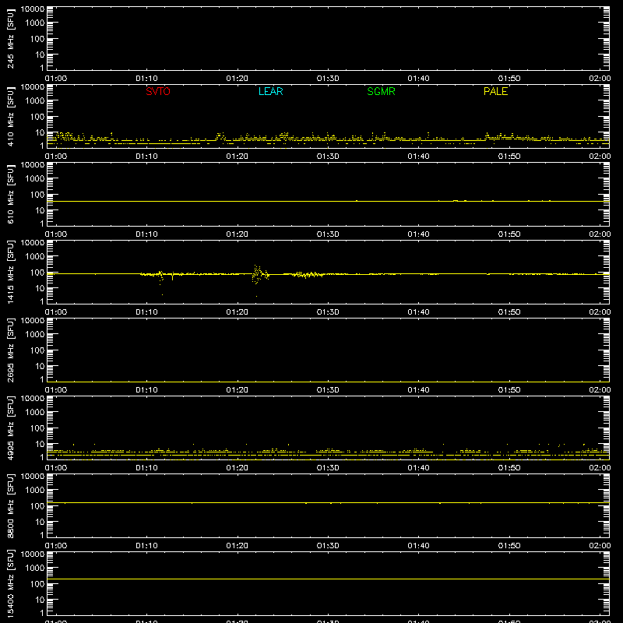Click the 01:50 time label of the 410 MHz plot
Screen dimensions: 623x623
pos(509,157)
